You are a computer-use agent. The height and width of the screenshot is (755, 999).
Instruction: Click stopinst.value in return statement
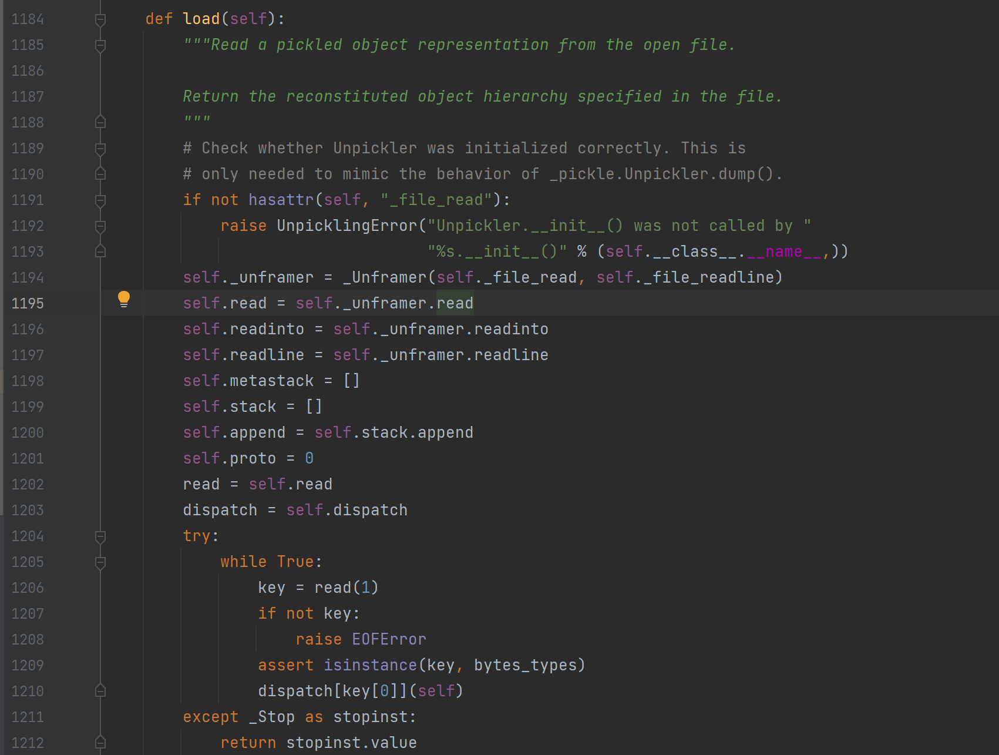click(351, 743)
